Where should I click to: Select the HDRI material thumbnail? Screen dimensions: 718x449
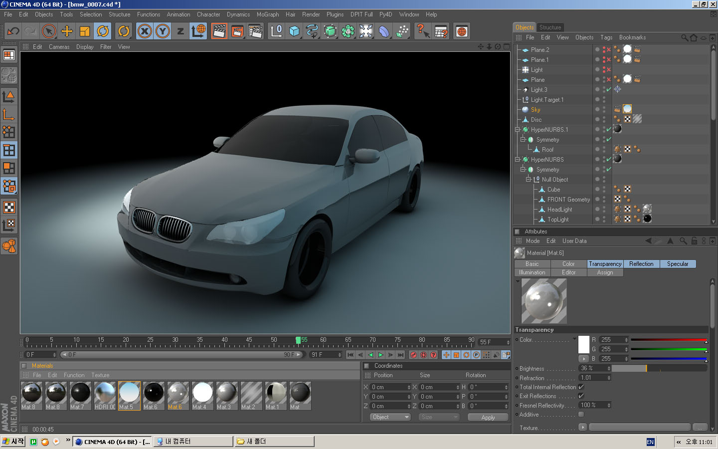105,396
